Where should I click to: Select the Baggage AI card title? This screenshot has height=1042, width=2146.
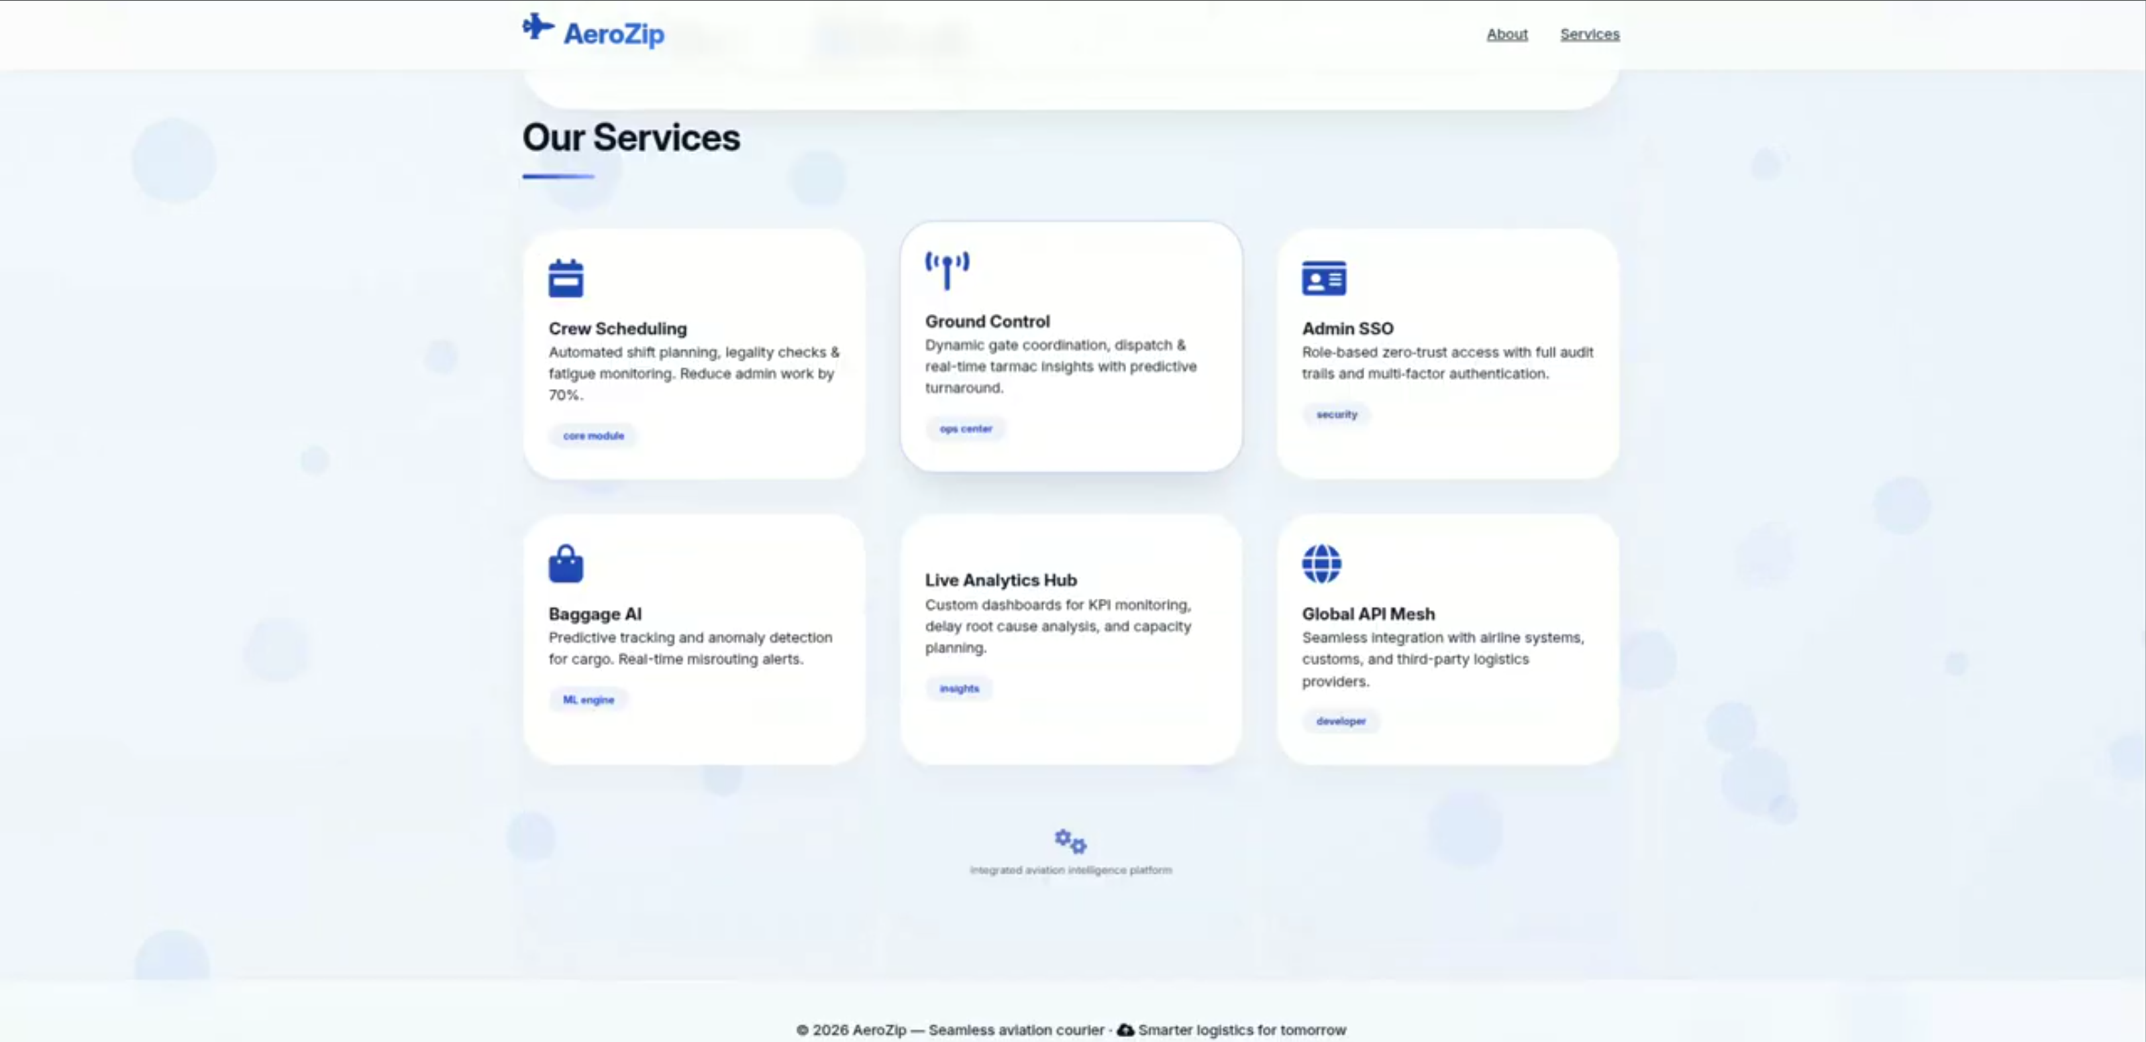[x=595, y=614]
